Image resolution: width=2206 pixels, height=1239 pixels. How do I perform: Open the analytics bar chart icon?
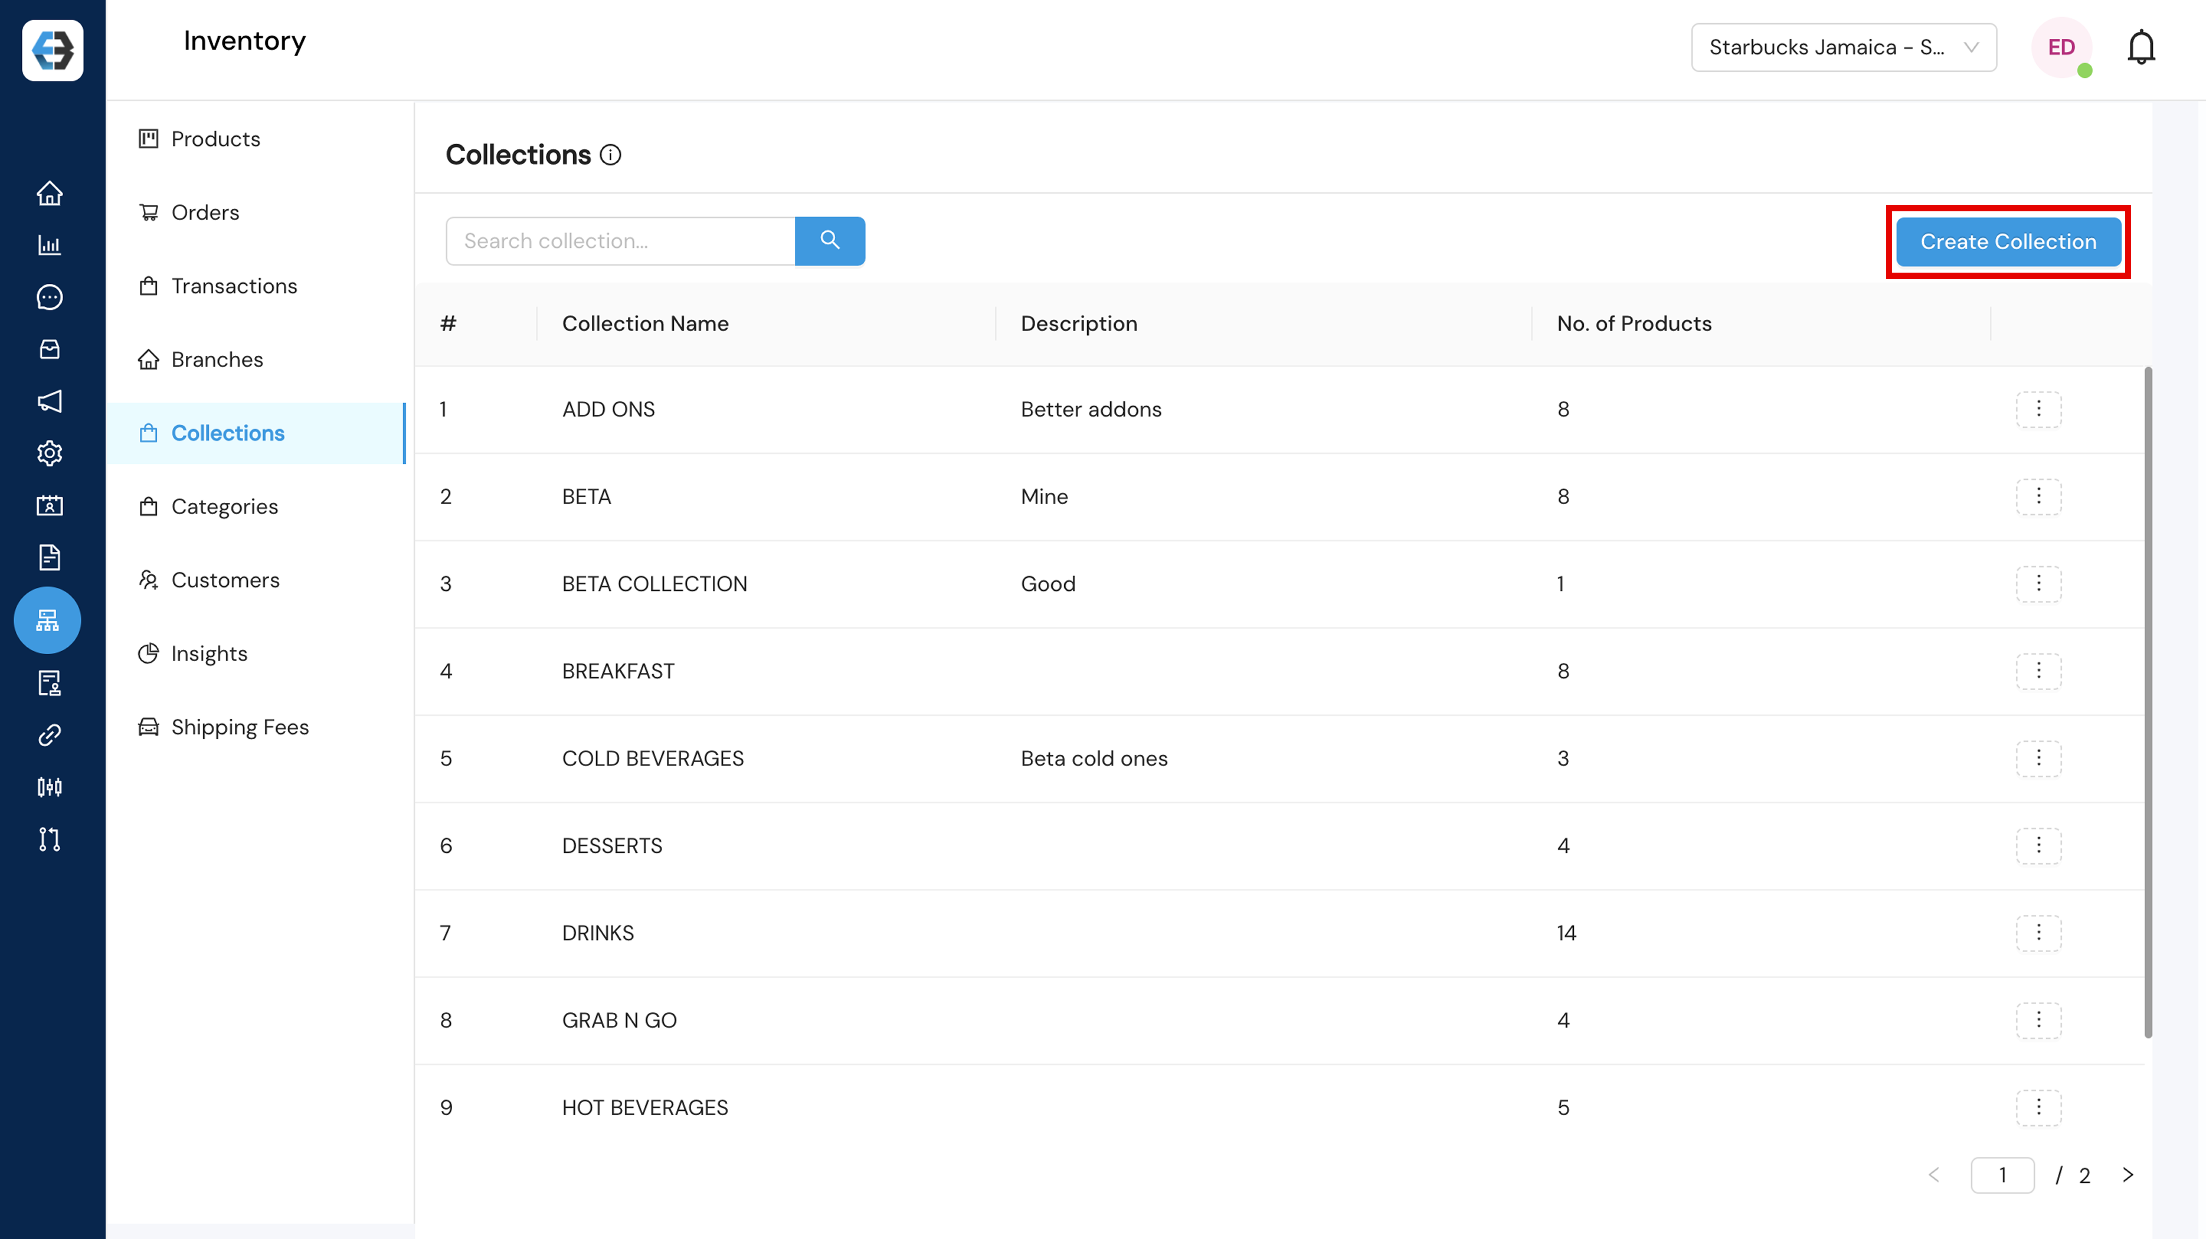coord(50,246)
